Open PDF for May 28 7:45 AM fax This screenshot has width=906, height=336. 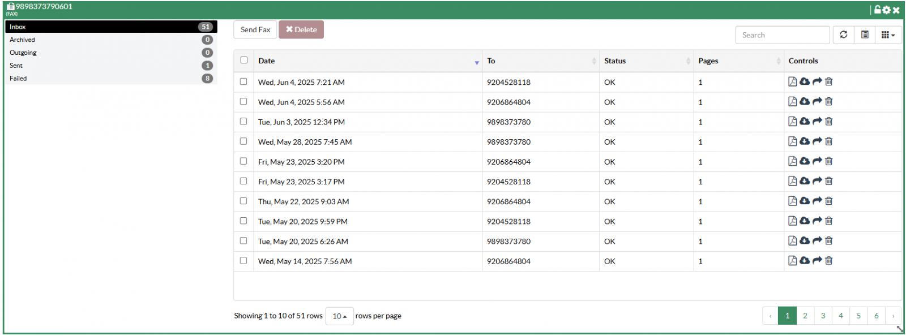793,141
